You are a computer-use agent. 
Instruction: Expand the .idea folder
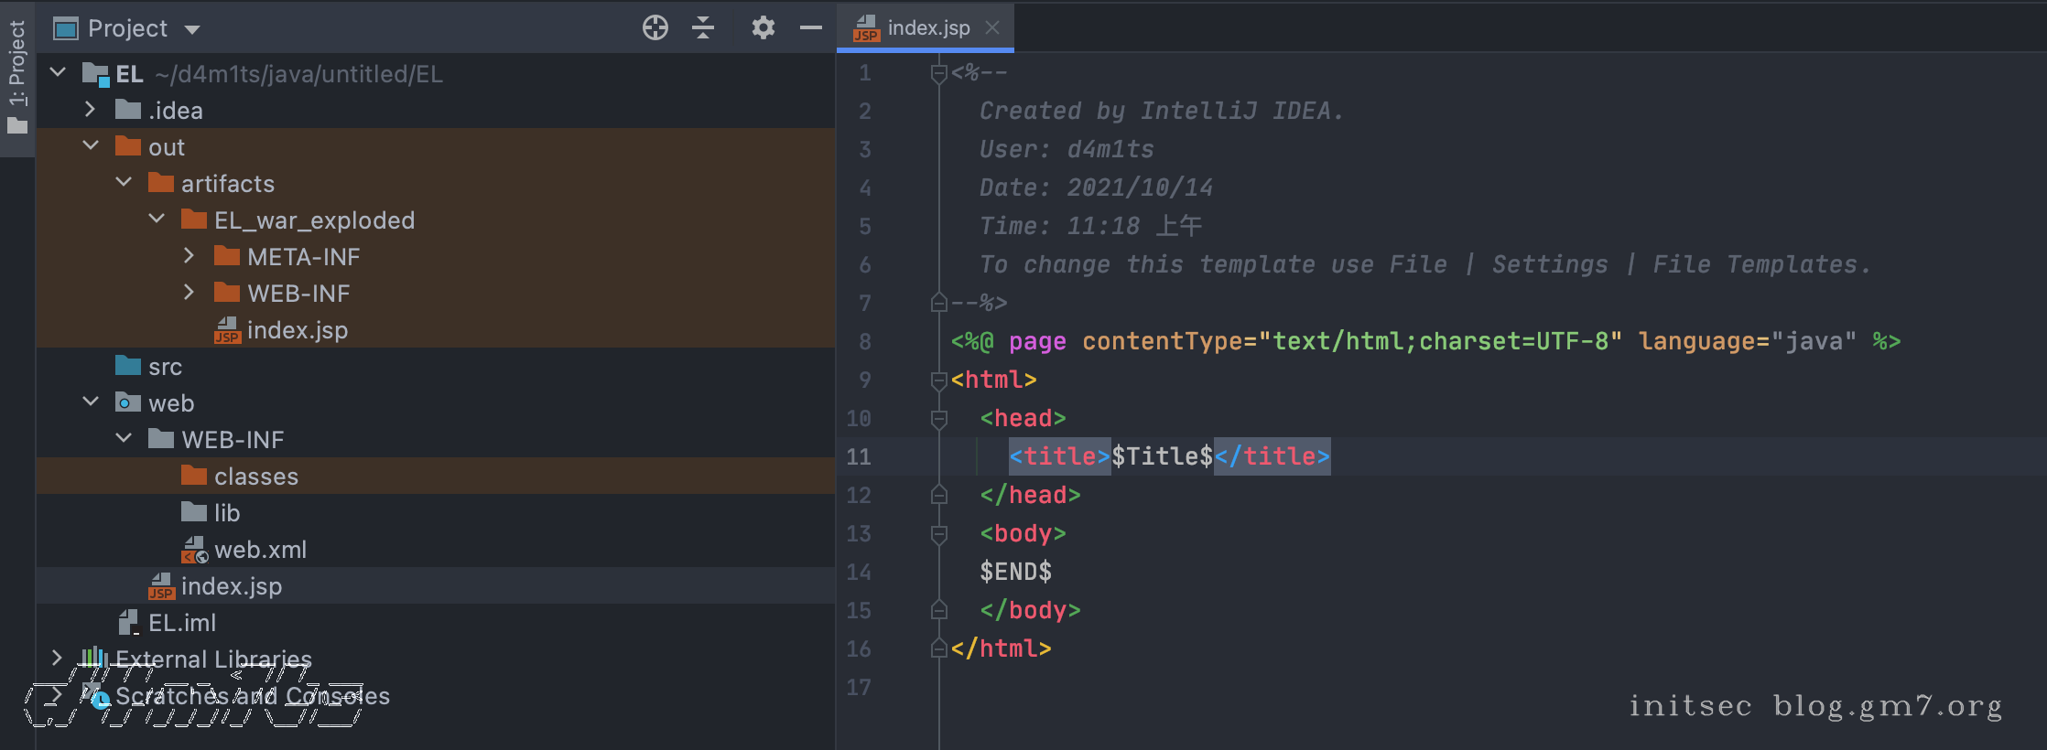[x=90, y=110]
